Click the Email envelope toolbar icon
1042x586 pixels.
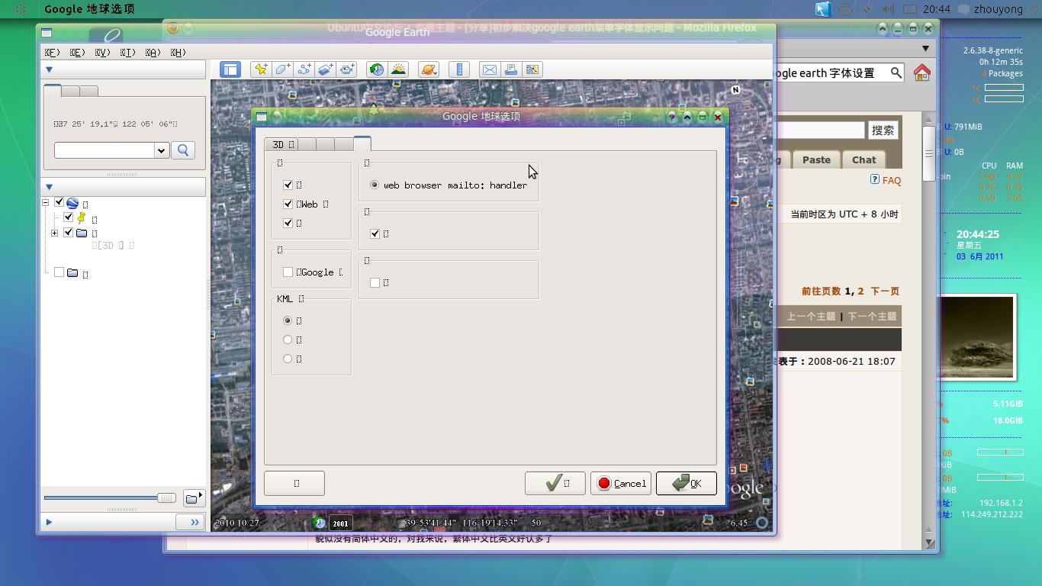coord(490,69)
